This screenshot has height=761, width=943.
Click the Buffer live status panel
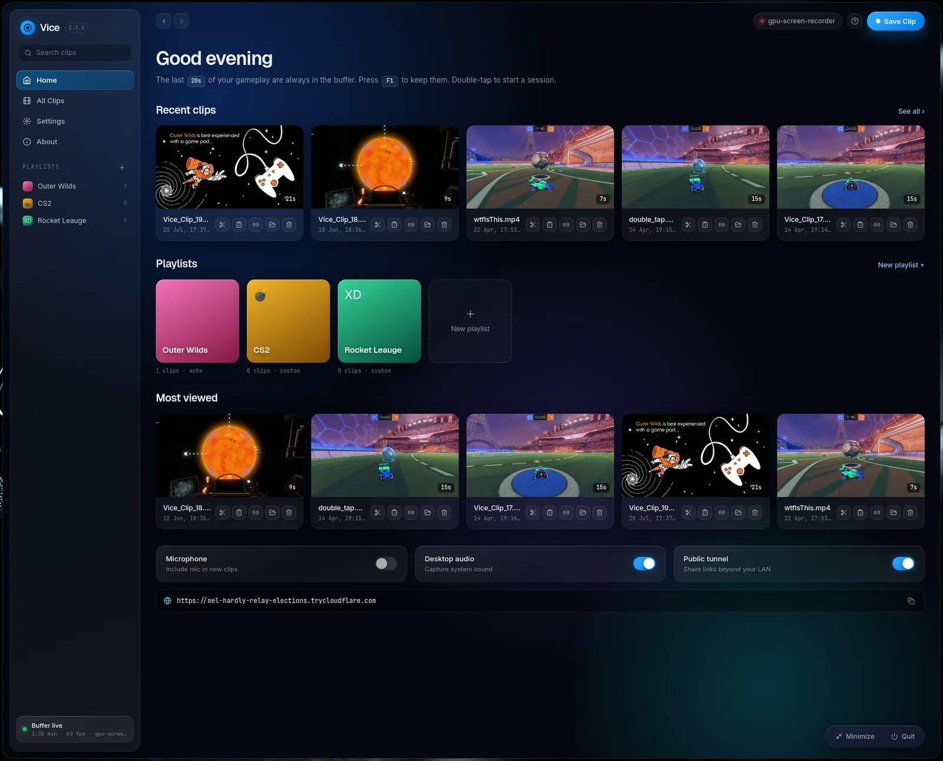pyautogui.click(x=75, y=730)
